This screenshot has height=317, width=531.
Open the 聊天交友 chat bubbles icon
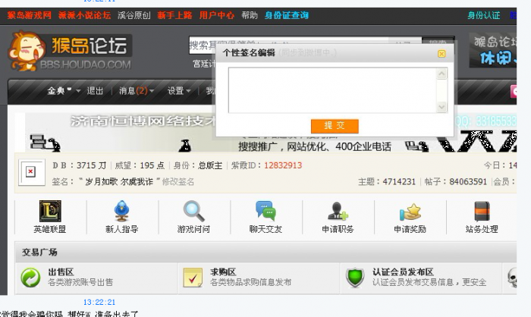[x=265, y=211]
